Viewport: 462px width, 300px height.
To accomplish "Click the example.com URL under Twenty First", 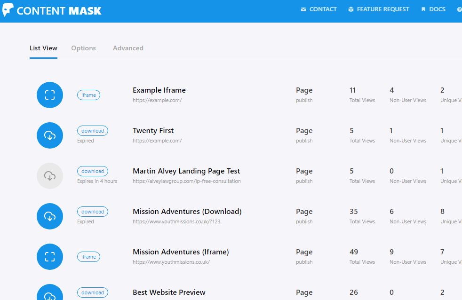I will [x=157, y=141].
